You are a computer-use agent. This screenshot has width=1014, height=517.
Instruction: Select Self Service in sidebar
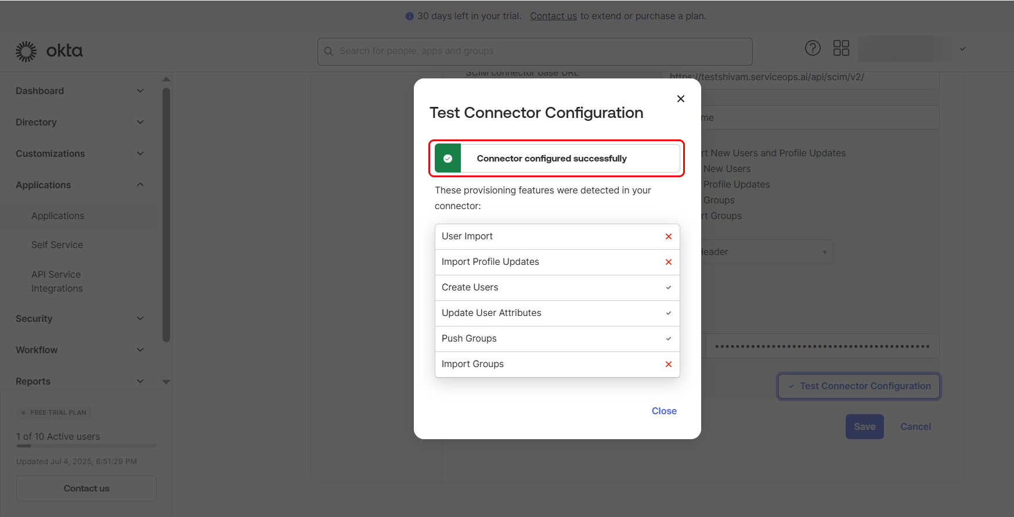57,245
